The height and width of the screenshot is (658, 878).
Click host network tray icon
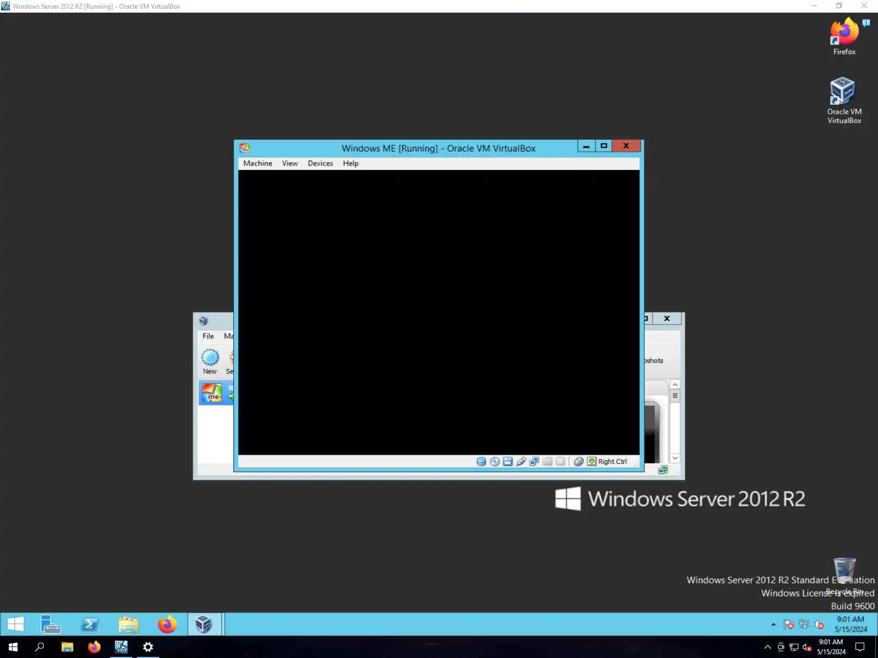[x=794, y=647]
